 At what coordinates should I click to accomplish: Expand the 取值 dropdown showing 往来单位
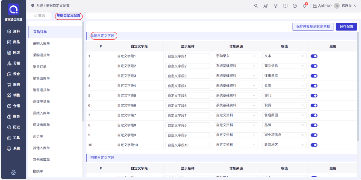click(284, 76)
